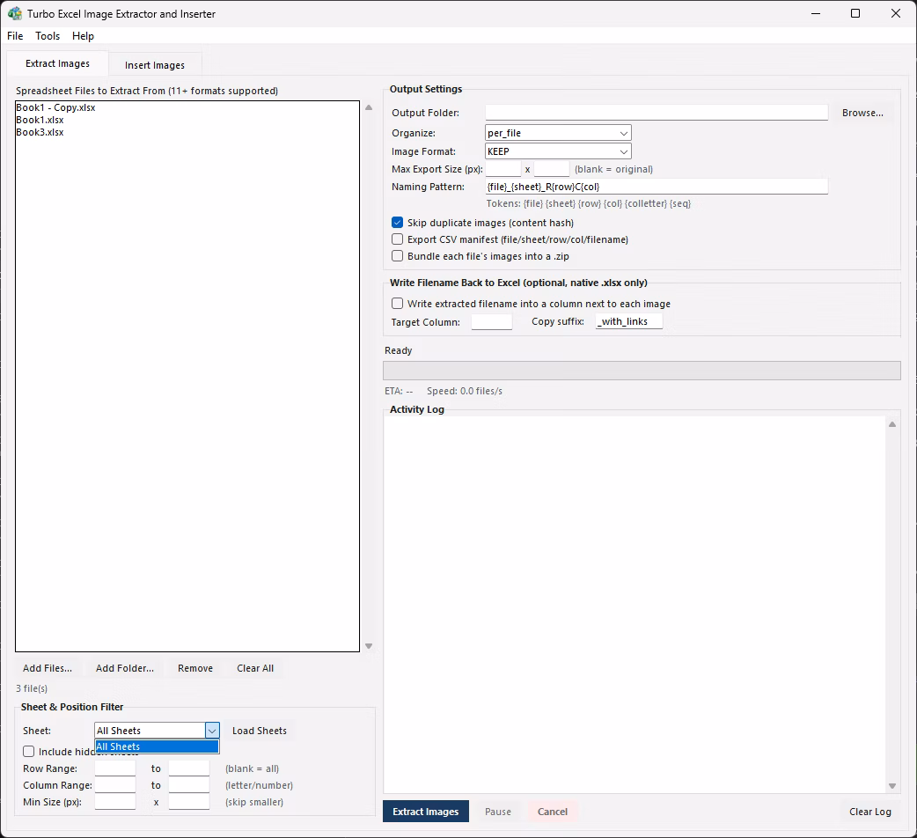The width and height of the screenshot is (917, 838).
Task: Toggle the Include hidden sheets checkbox
Action: point(29,752)
